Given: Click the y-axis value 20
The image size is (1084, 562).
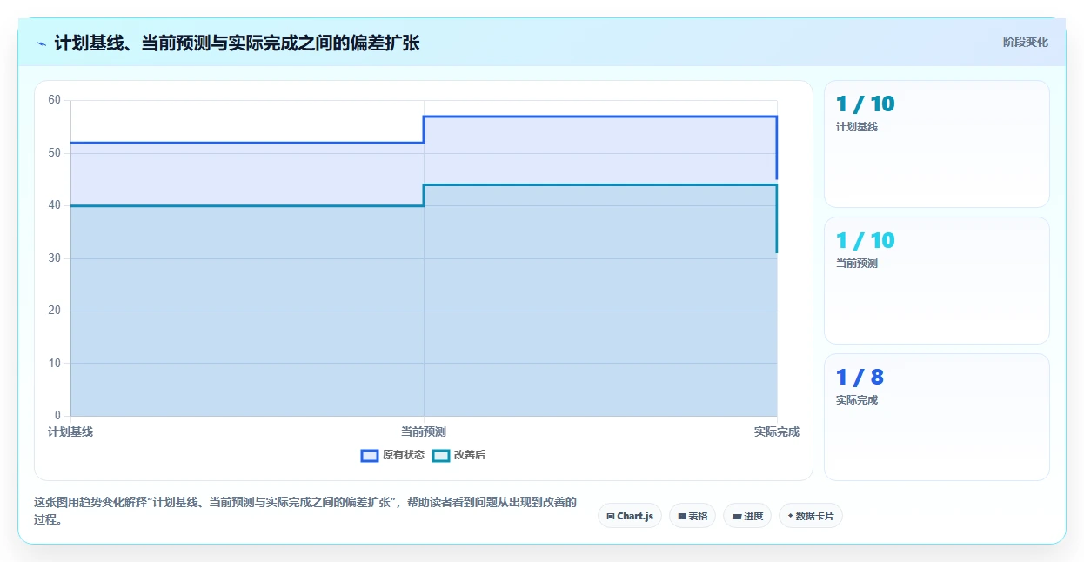Looking at the screenshot, I should click(55, 311).
